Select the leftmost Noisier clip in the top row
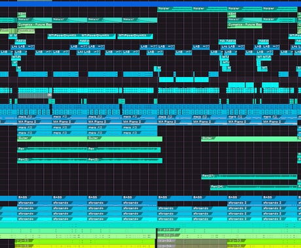Screen dimensions: 301x248 [175, 9]
